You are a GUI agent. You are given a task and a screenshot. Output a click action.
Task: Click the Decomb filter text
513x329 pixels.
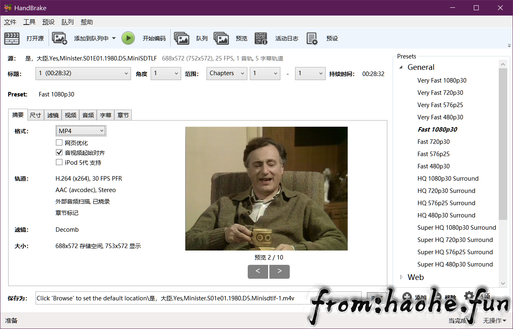67,230
